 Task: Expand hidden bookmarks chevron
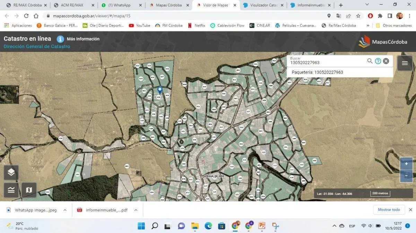click(368, 26)
